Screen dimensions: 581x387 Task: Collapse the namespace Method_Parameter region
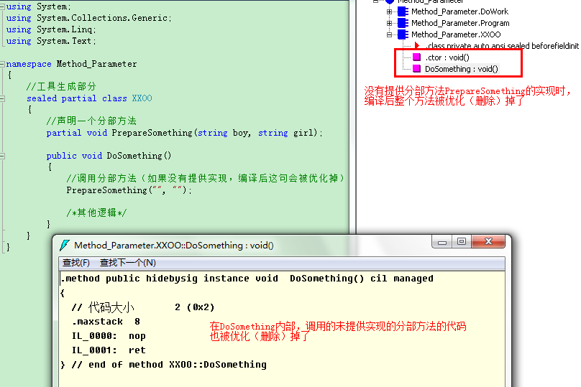[2, 64]
